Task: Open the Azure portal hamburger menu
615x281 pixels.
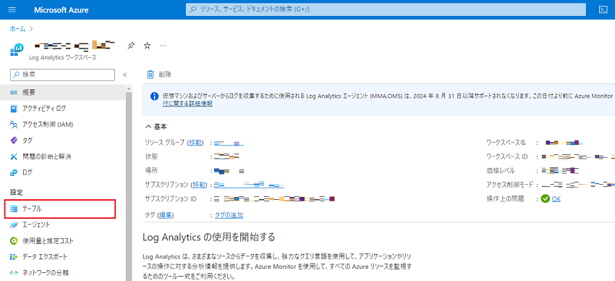Action: tap(12, 10)
